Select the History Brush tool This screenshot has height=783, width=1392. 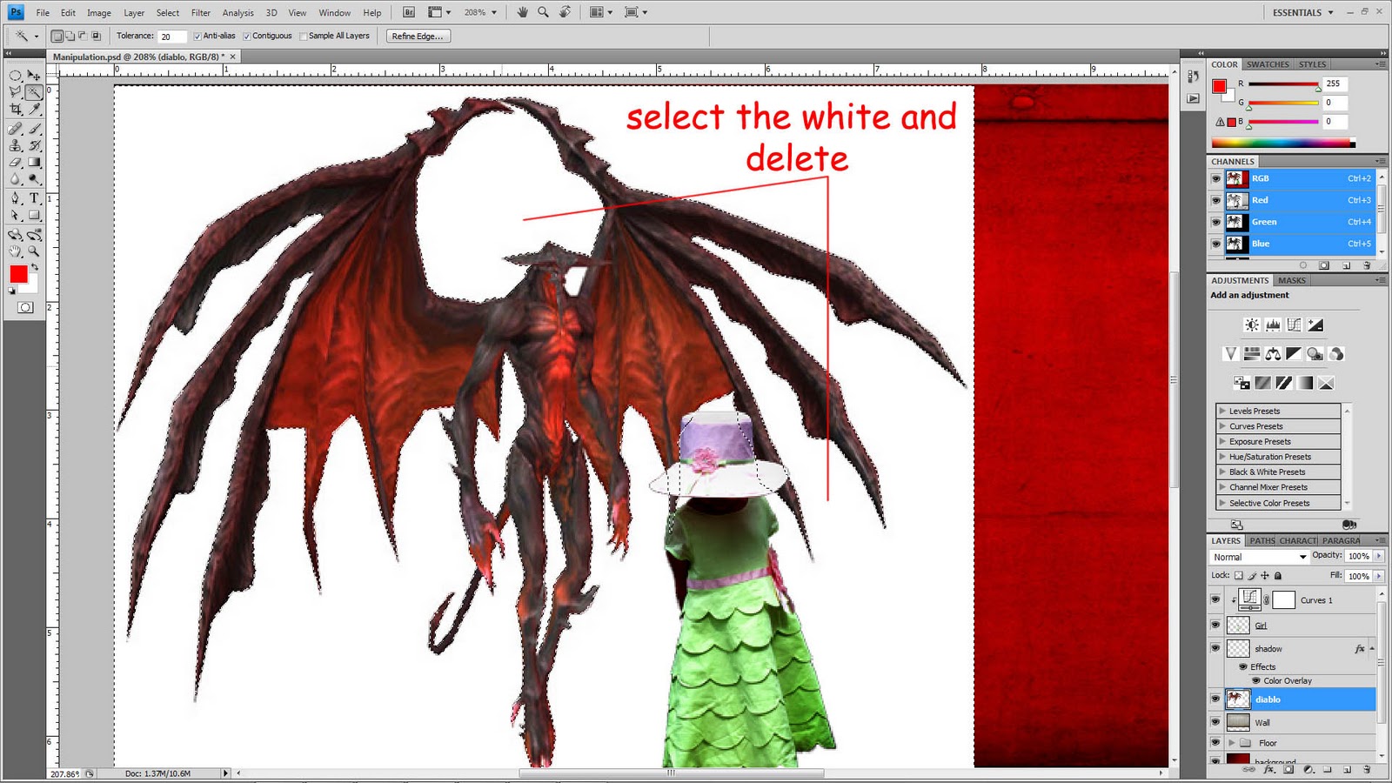34,145
